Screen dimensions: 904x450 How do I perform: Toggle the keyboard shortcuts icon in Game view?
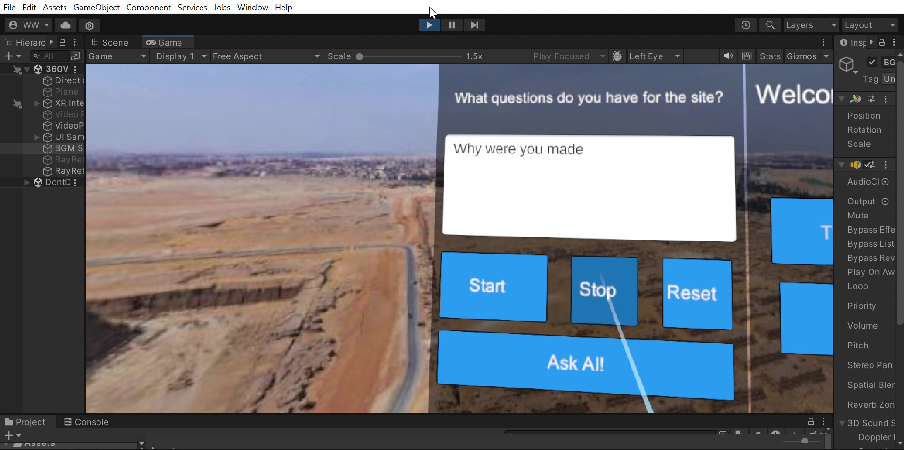747,56
